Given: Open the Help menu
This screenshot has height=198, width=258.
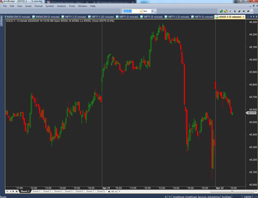Looking at the screenshot, I should point(93,6).
